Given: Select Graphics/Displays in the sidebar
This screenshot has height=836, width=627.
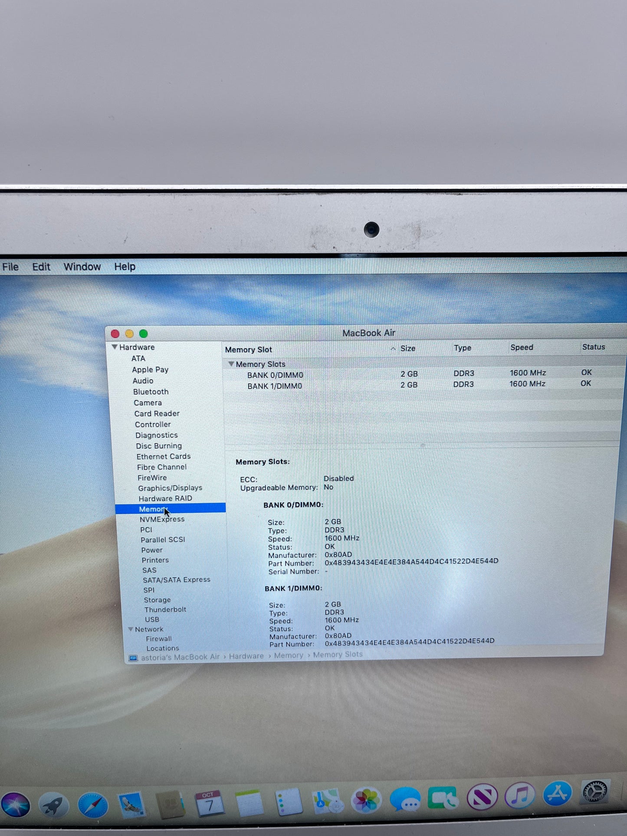Looking at the screenshot, I should 170,488.
